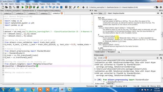Select the IPython console bottom tab
The height and width of the screenshot is (92, 163).
100,84
